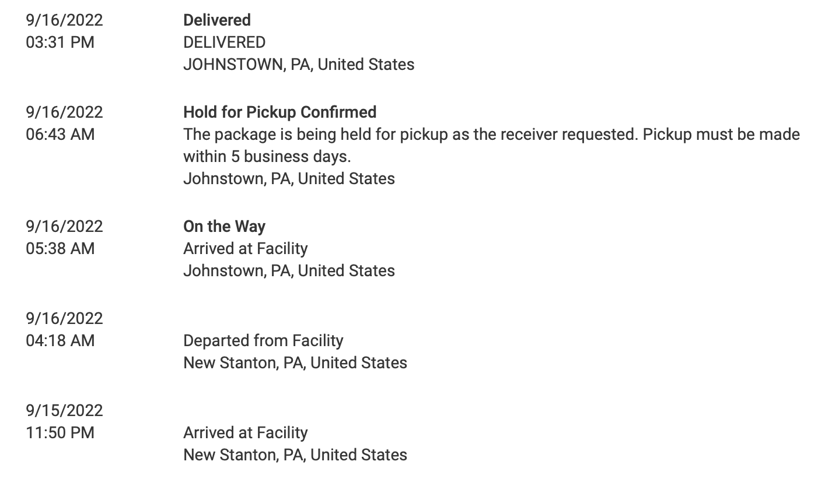Screen dimensions: 839x479
Task: Click Arrived at Facility on 9/15/2022 entry
Action: click(246, 432)
